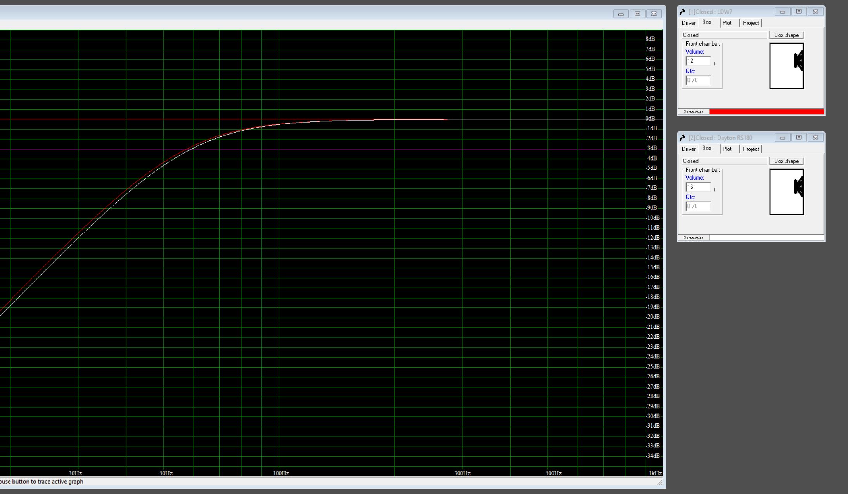Click Qtc field in LDW7 window
Screen dimensions: 848x494
[x=698, y=80]
